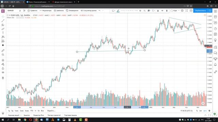Open the chart patterns tool

click(3, 37)
